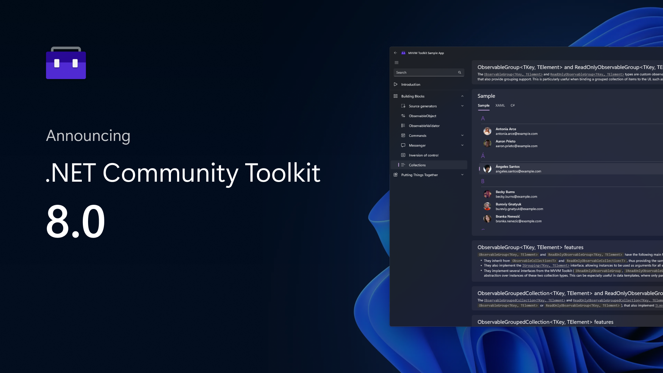Image resolution: width=663 pixels, height=373 pixels.
Task: Click Introduction navigation item
Action: click(x=411, y=84)
